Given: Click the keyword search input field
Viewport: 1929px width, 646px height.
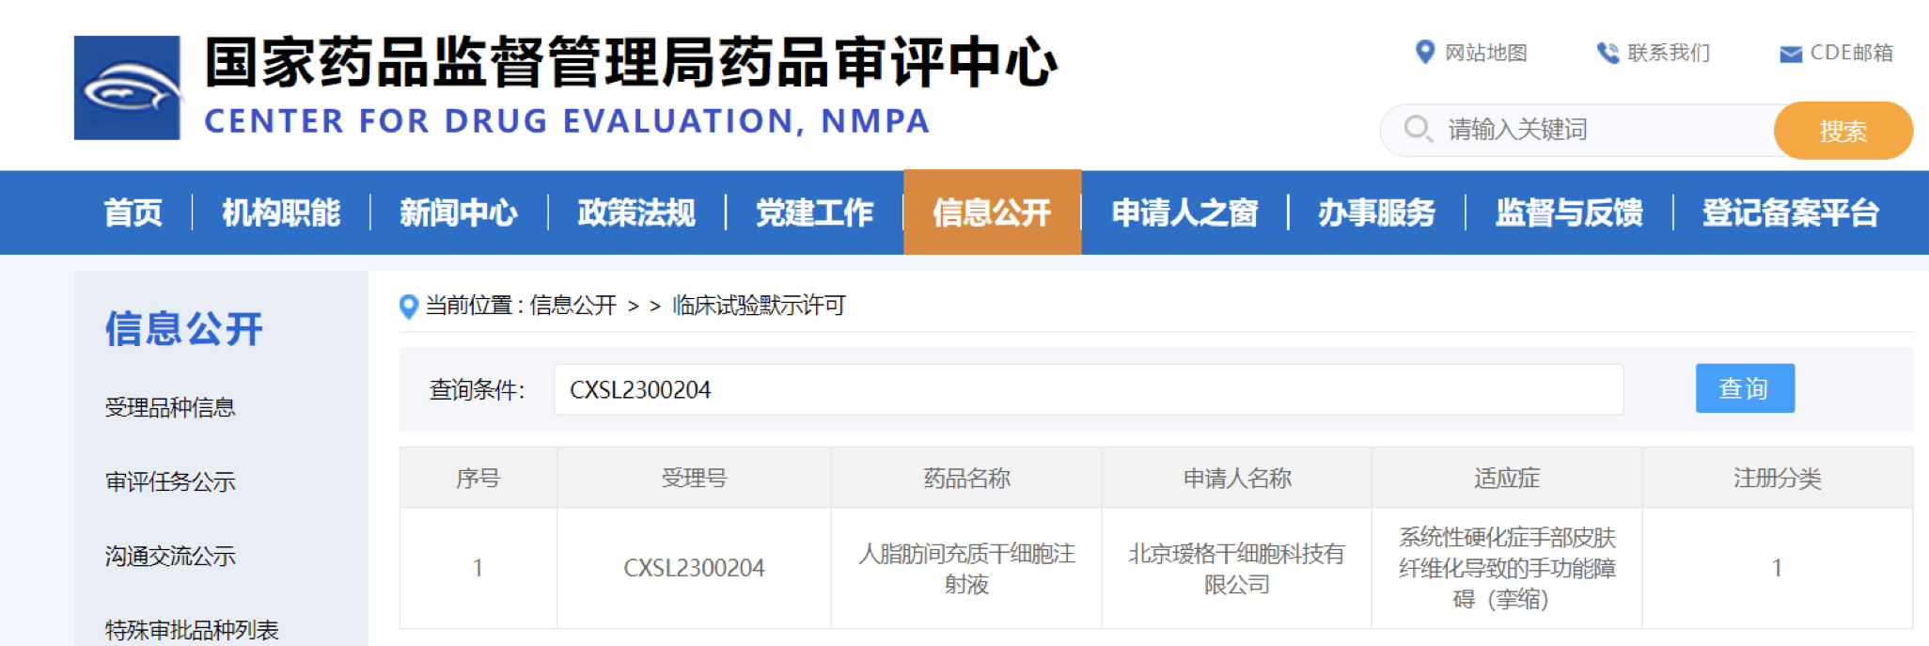Looking at the screenshot, I should 1598,130.
